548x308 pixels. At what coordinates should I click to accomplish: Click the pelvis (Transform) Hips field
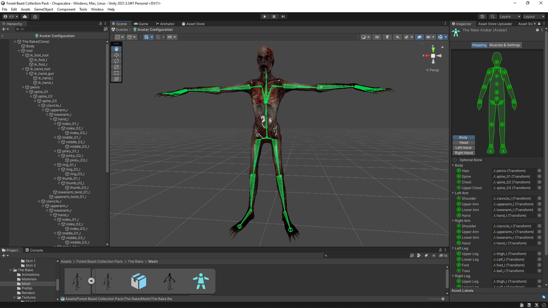514,171
